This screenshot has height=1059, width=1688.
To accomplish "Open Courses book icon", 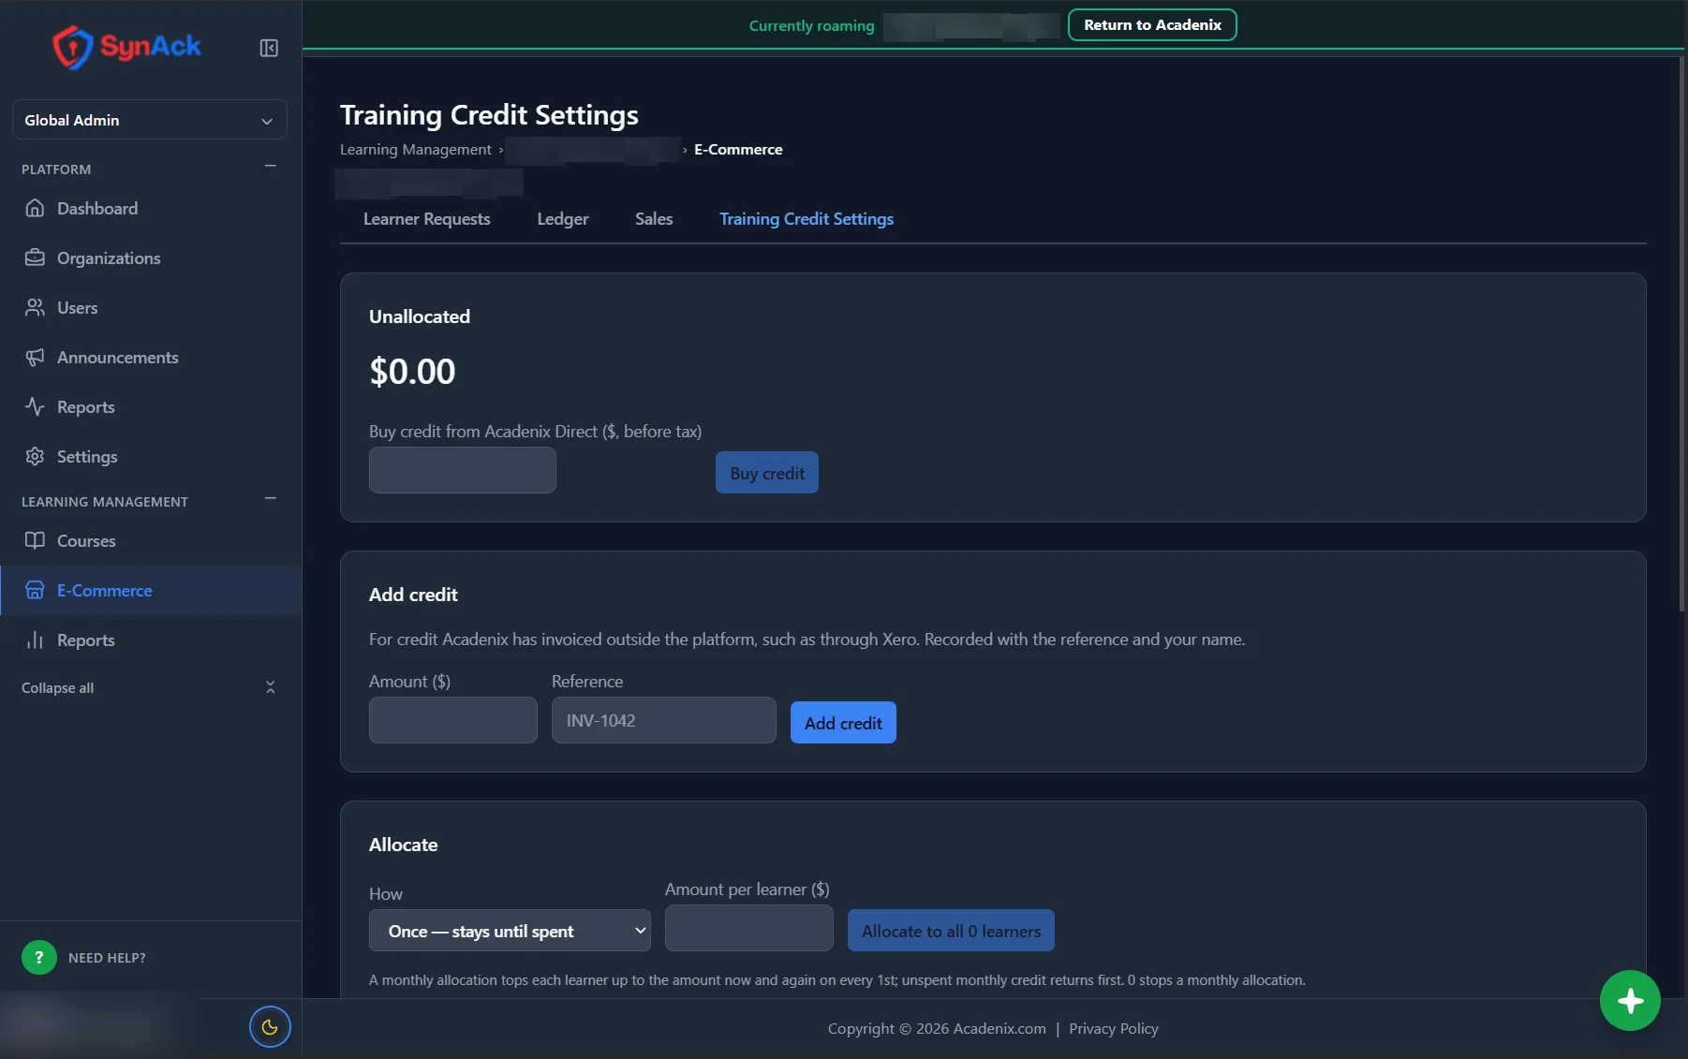I will [35, 540].
